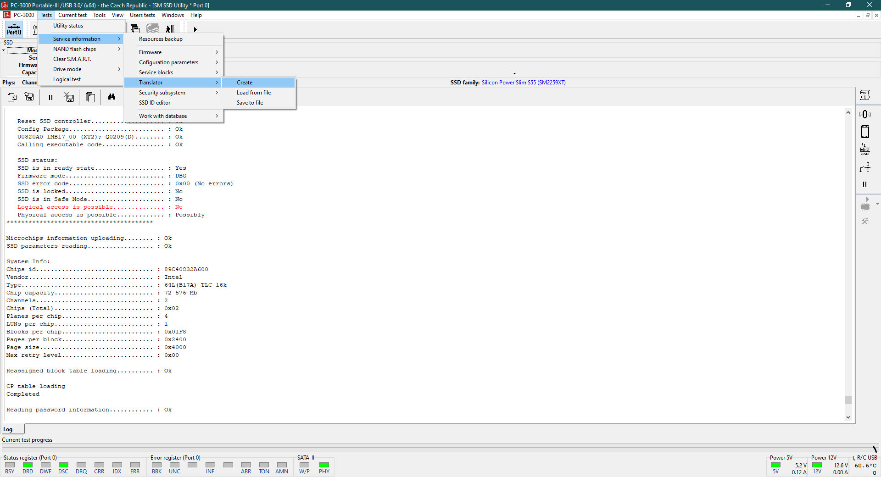This screenshot has width=881, height=477.
Task: Click the DRD status register indicator
Action: click(x=28, y=465)
